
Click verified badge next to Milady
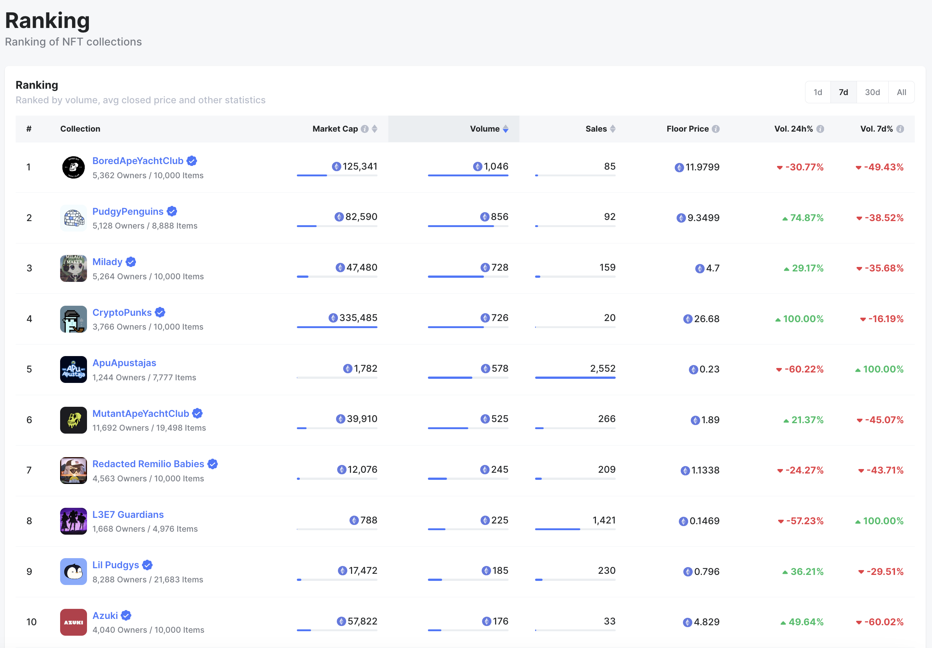[x=131, y=262]
